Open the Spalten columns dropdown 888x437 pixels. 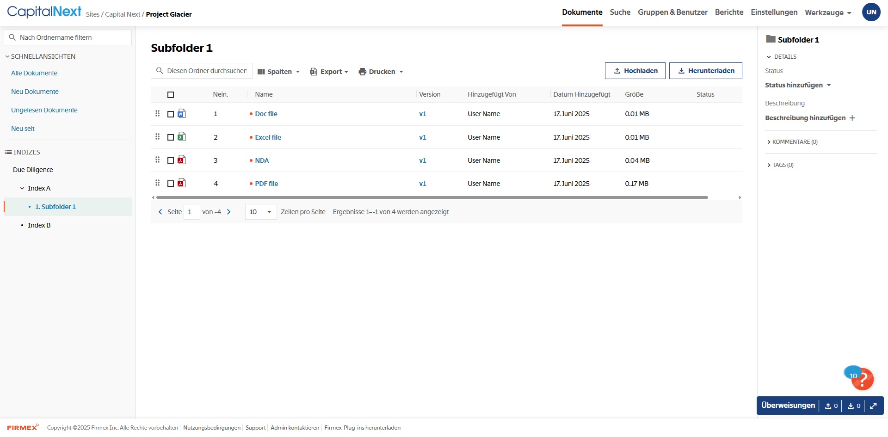278,72
